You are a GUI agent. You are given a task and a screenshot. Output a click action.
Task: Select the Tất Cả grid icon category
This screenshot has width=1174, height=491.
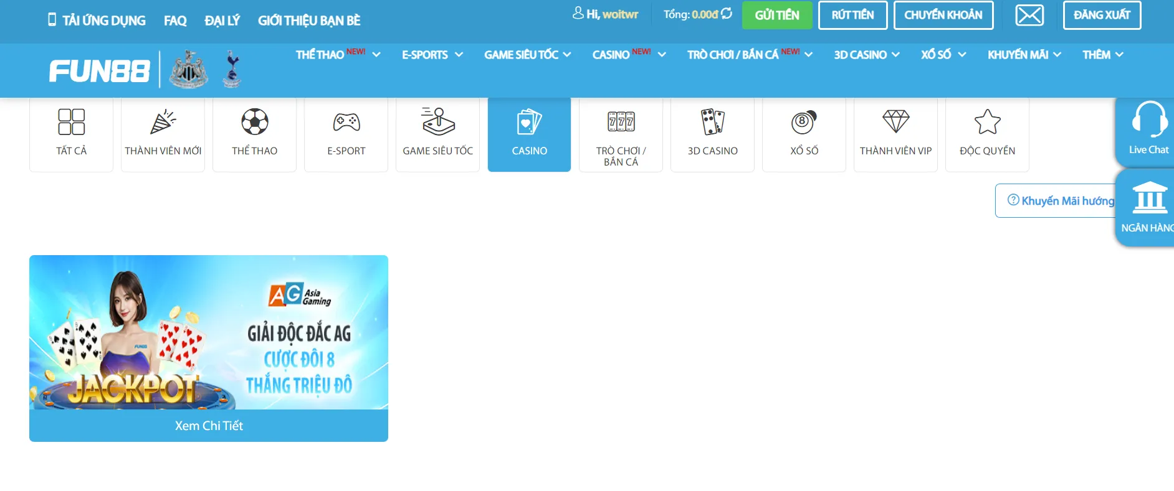coord(72,122)
